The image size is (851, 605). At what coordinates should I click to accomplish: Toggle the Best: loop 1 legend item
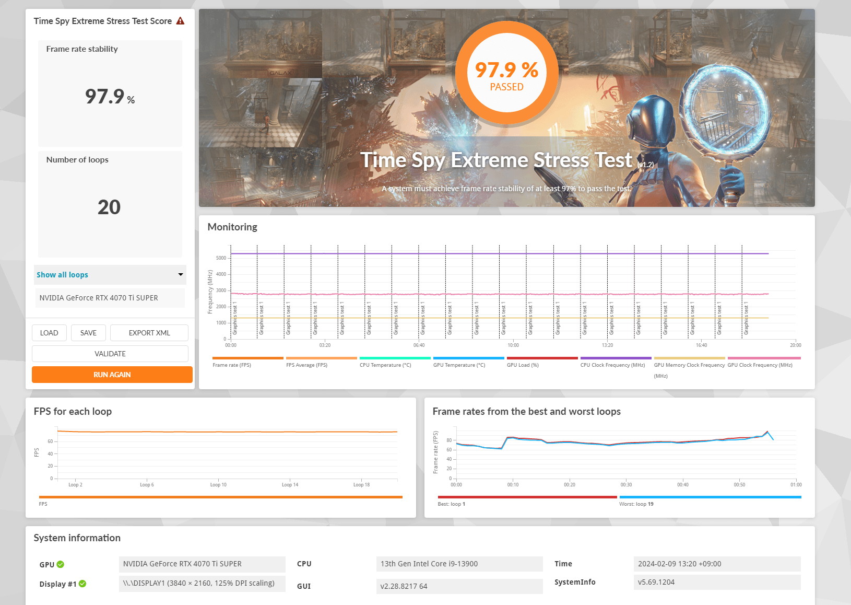(x=527, y=501)
